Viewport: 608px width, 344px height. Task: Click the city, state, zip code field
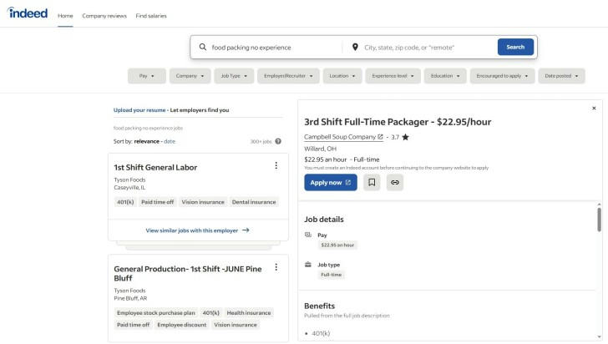428,48
